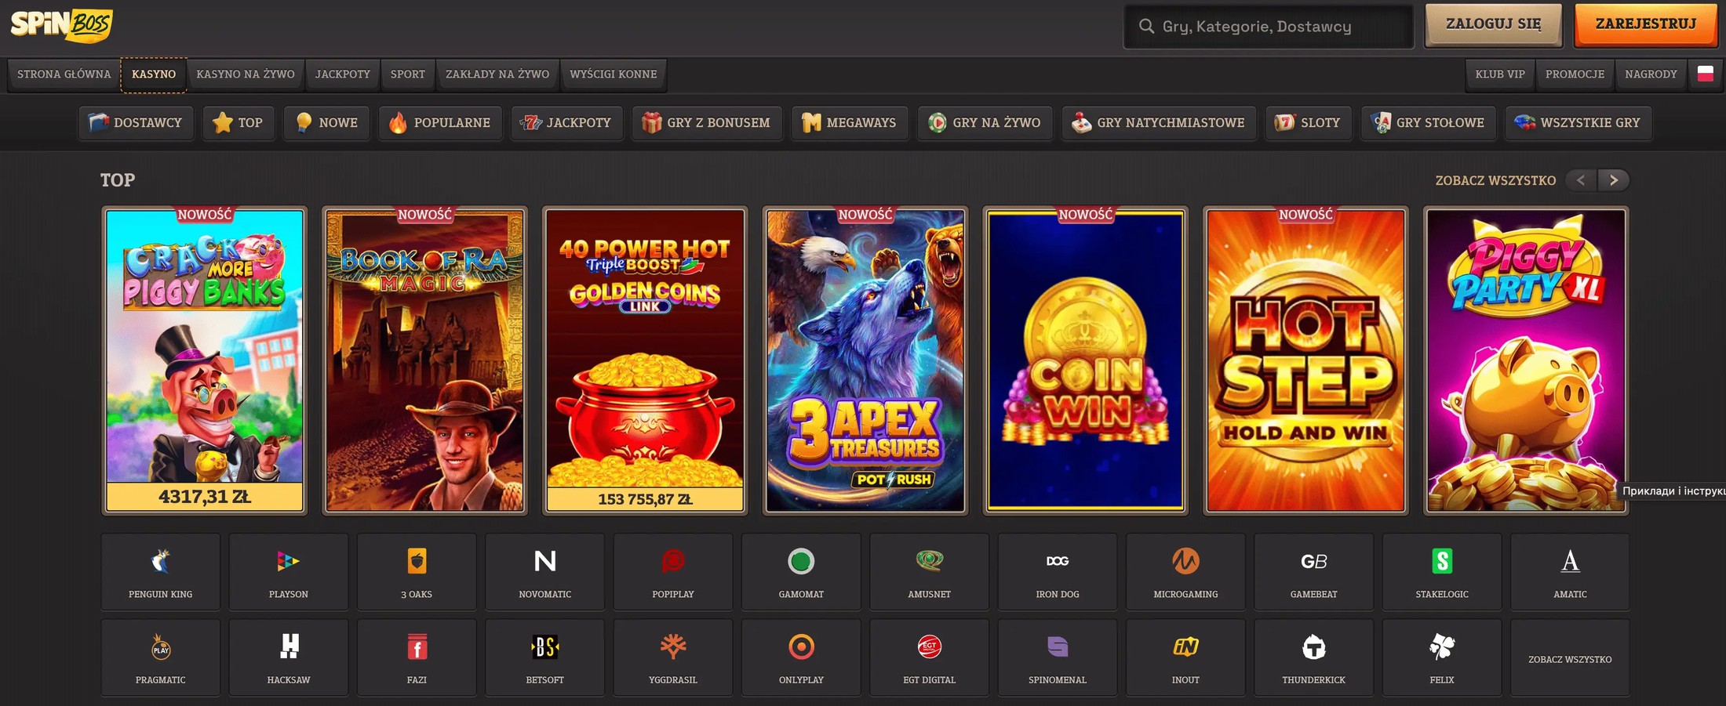Select the TOP category with star
Screen dimensions: 1726x706
239,123
